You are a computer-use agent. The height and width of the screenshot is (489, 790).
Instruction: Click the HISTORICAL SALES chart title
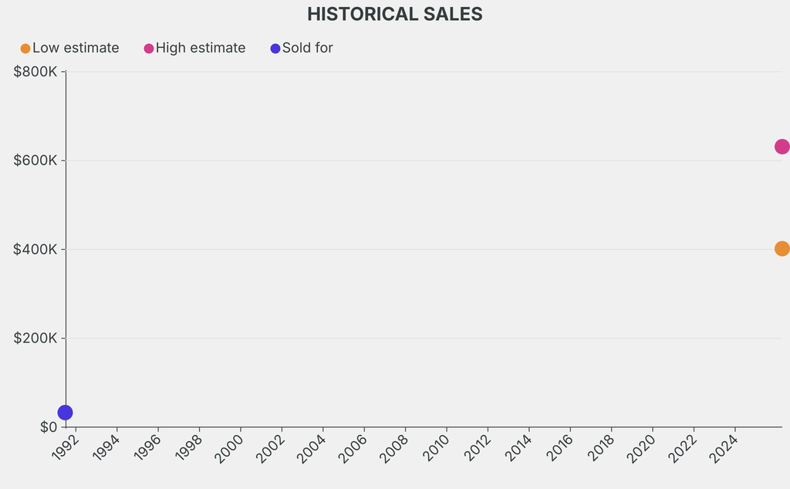click(395, 14)
